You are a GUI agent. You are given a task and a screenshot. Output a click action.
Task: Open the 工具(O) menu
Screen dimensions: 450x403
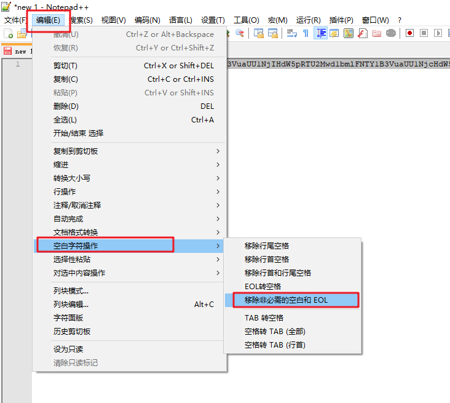pyautogui.click(x=247, y=20)
